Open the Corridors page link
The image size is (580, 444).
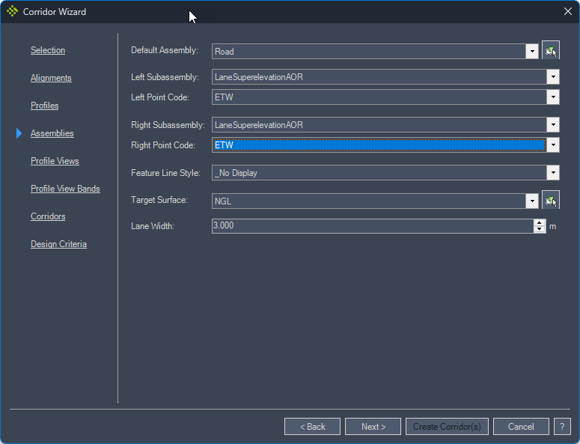click(48, 216)
